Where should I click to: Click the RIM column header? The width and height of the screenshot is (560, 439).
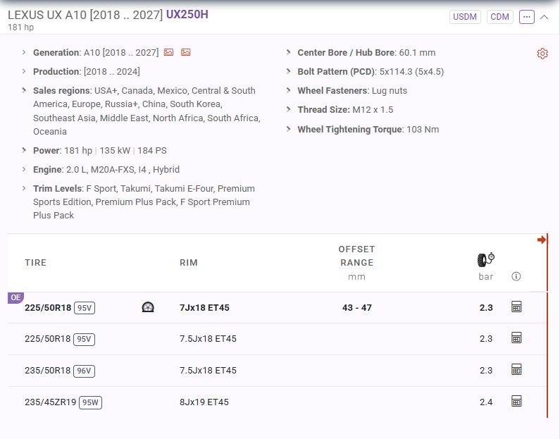click(x=189, y=263)
